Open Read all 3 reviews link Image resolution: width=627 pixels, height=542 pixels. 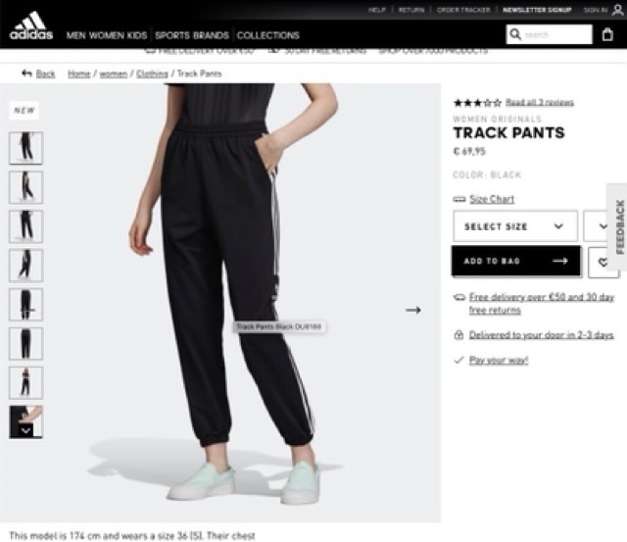(x=540, y=102)
